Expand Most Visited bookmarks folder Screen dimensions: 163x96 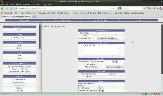[x=7, y=13]
